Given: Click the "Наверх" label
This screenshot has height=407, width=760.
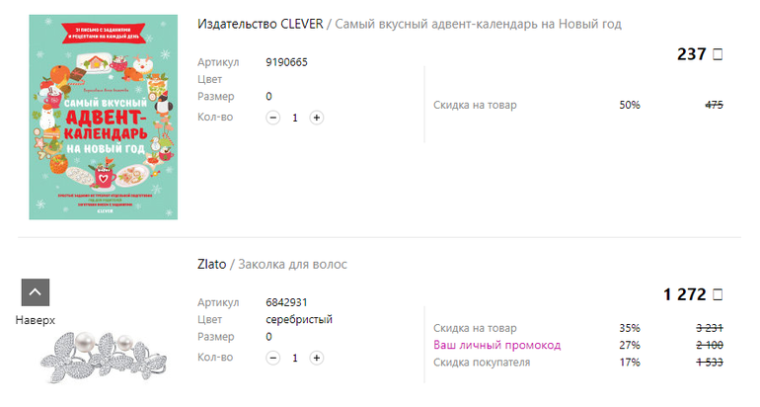Looking at the screenshot, I should coord(36,320).
